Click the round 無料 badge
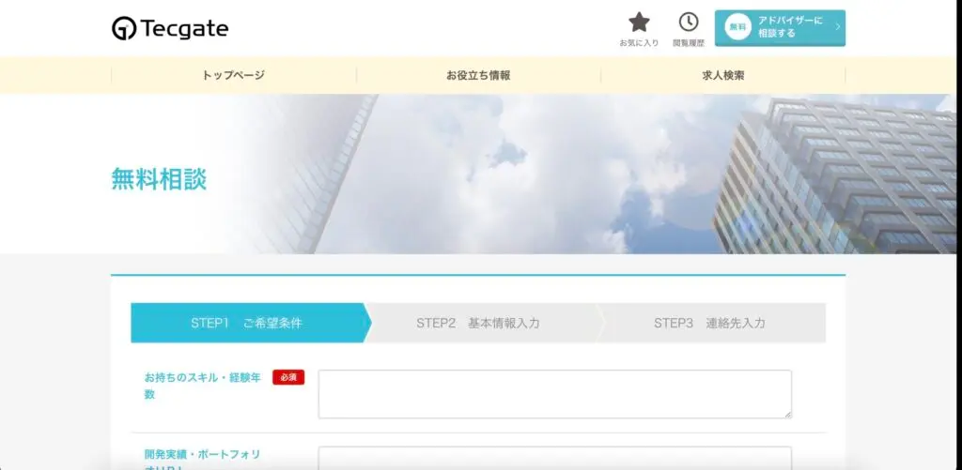Image resolution: width=962 pixels, height=470 pixels. [x=737, y=27]
